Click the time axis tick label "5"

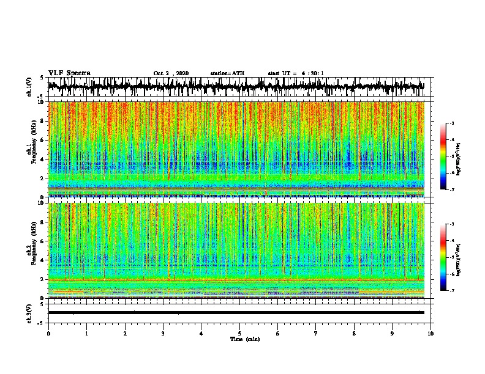239,334
